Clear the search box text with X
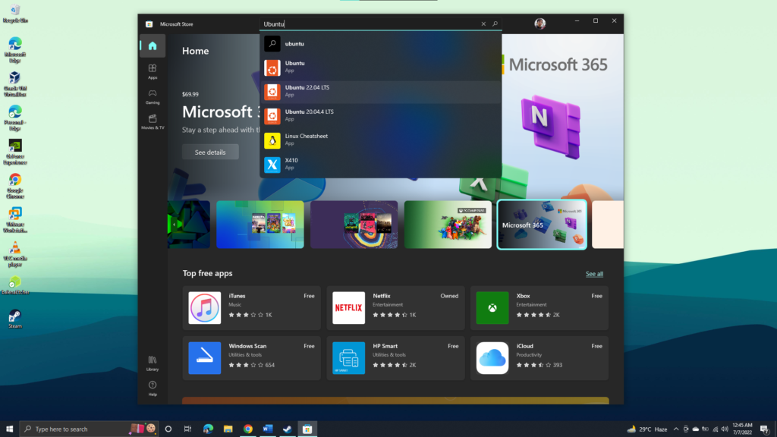Viewport: 777px width, 437px height. (483, 24)
